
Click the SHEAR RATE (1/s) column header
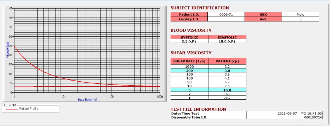[x=189, y=61]
